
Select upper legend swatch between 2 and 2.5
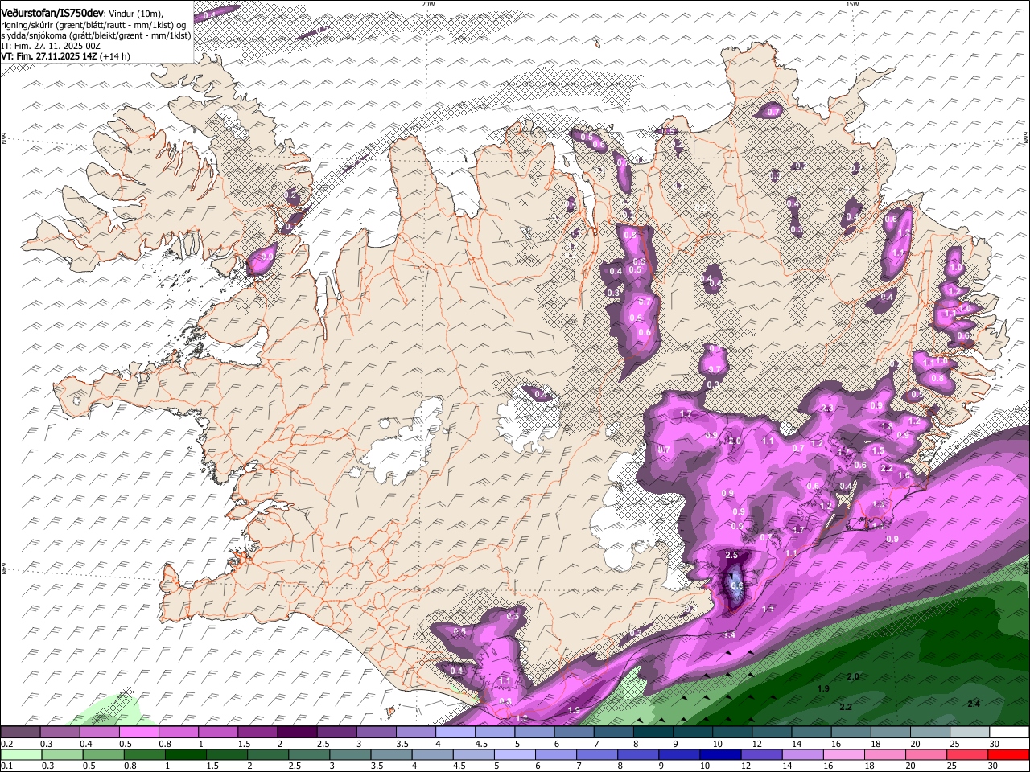point(297,733)
